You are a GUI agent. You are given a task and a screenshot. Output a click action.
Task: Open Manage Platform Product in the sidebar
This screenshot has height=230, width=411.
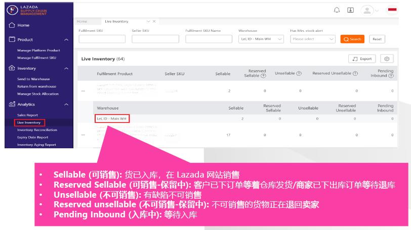click(38, 50)
